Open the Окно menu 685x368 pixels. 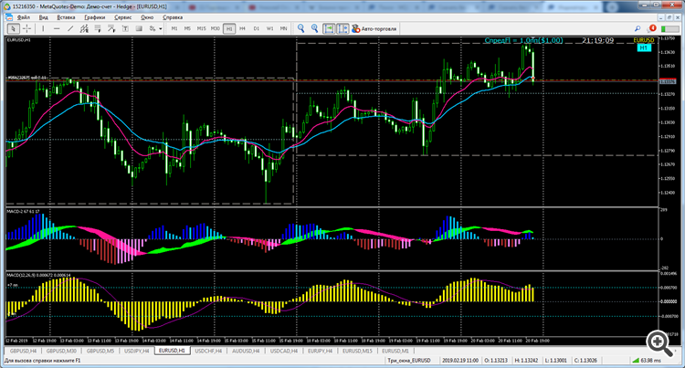[x=147, y=17]
